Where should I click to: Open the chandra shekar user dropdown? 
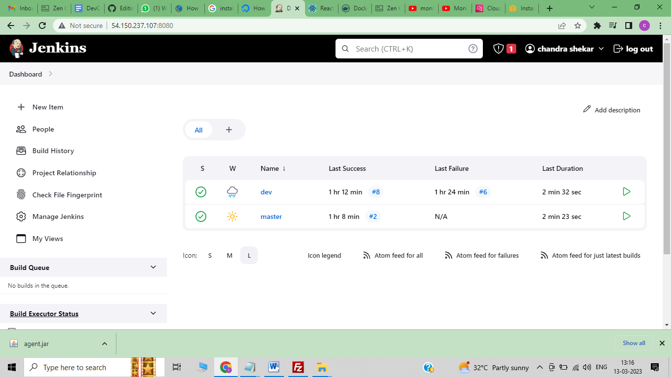[564, 48]
